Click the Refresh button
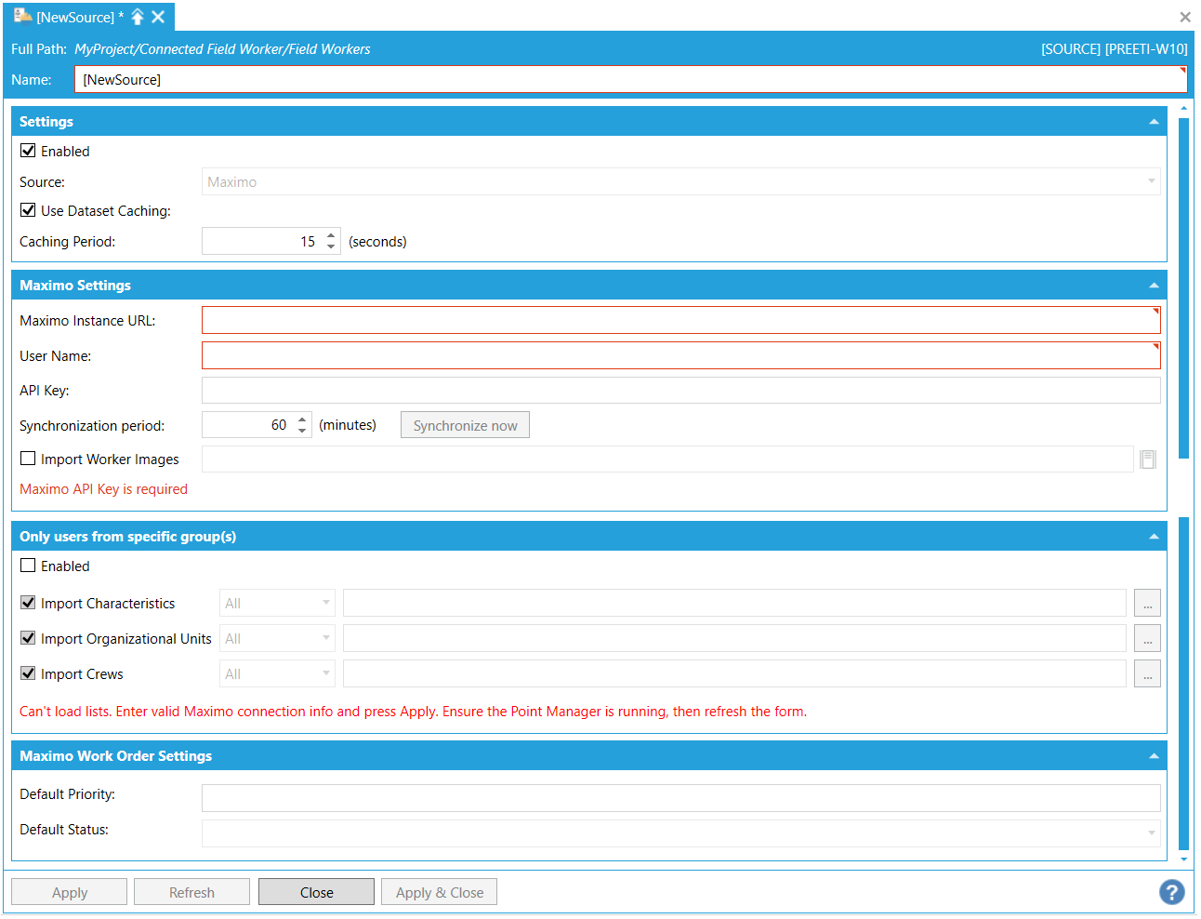The width and height of the screenshot is (1201, 919). click(x=191, y=892)
